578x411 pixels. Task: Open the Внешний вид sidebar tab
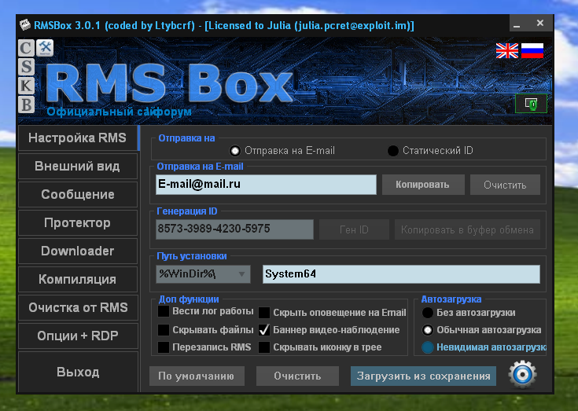tap(77, 167)
